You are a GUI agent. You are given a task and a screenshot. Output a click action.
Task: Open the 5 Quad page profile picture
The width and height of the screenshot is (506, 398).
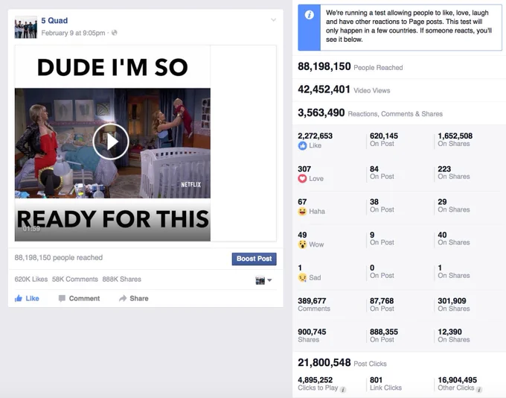click(26, 27)
